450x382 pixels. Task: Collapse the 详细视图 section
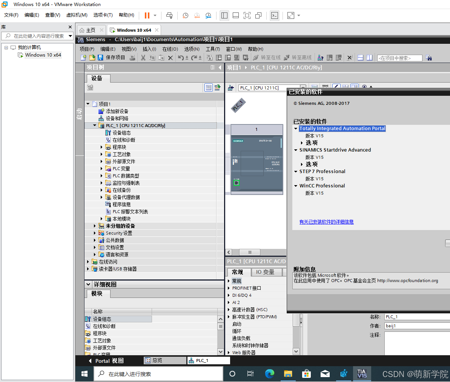tap(88, 284)
